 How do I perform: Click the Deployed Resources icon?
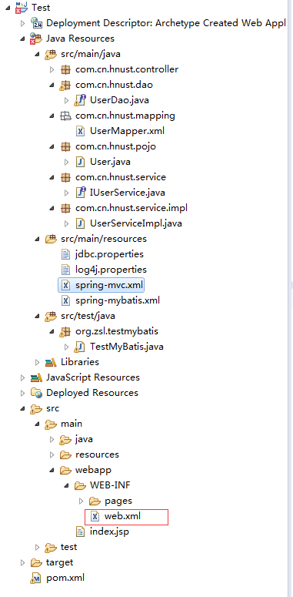click(36, 393)
